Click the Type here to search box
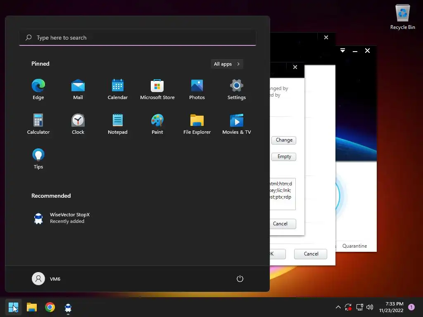423x317 pixels. click(x=138, y=38)
